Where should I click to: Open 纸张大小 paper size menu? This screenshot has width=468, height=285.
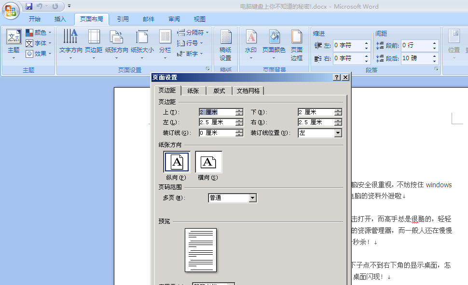(x=142, y=44)
